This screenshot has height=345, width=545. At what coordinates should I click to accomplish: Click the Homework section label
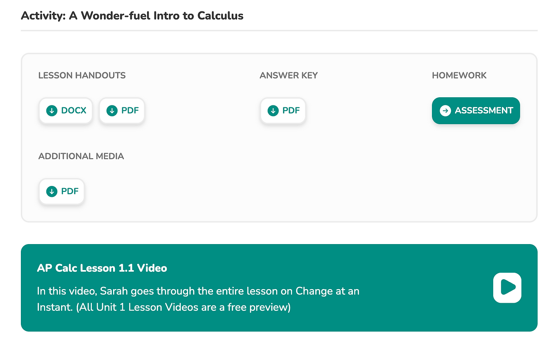pyautogui.click(x=459, y=75)
